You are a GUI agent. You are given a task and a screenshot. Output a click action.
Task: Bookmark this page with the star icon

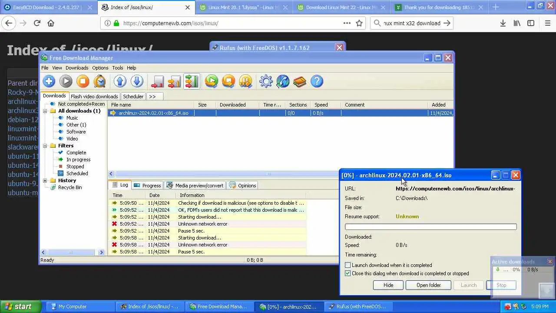pos(359,23)
